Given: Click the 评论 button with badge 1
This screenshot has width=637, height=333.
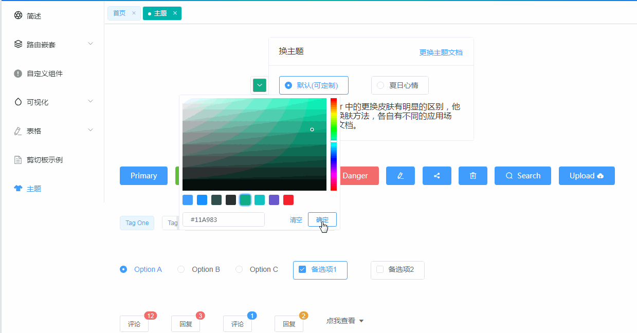Looking at the screenshot, I should point(238,324).
